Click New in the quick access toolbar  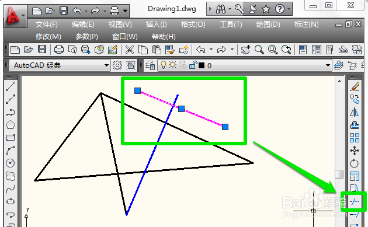click(x=37, y=11)
